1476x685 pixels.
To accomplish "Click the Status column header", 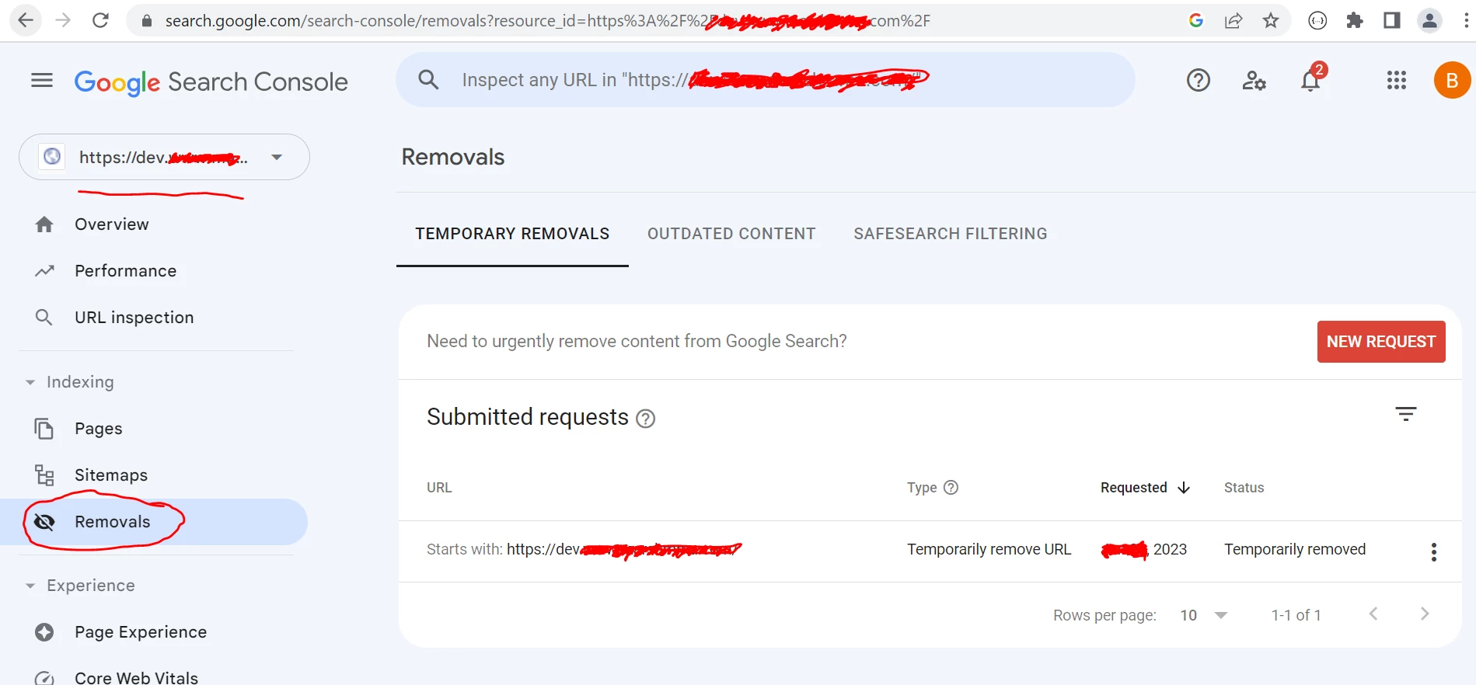I will (x=1244, y=488).
